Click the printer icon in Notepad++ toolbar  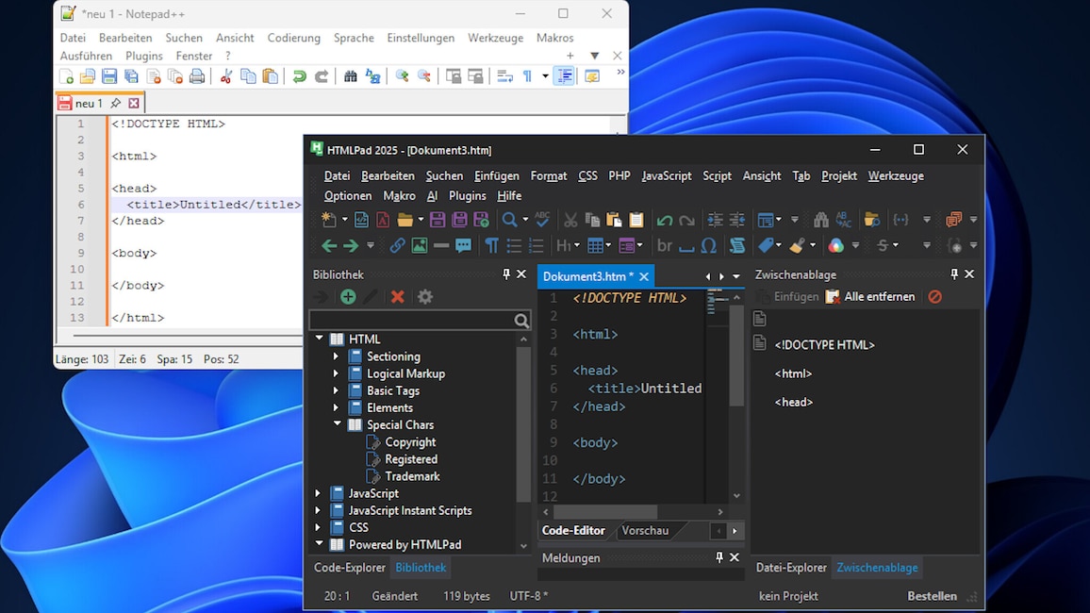pyautogui.click(x=197, y=76)
